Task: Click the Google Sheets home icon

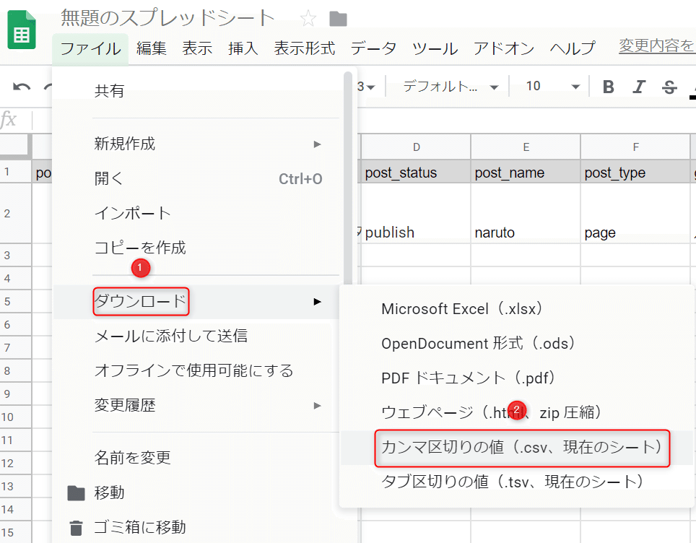Action: coord(22,30)
